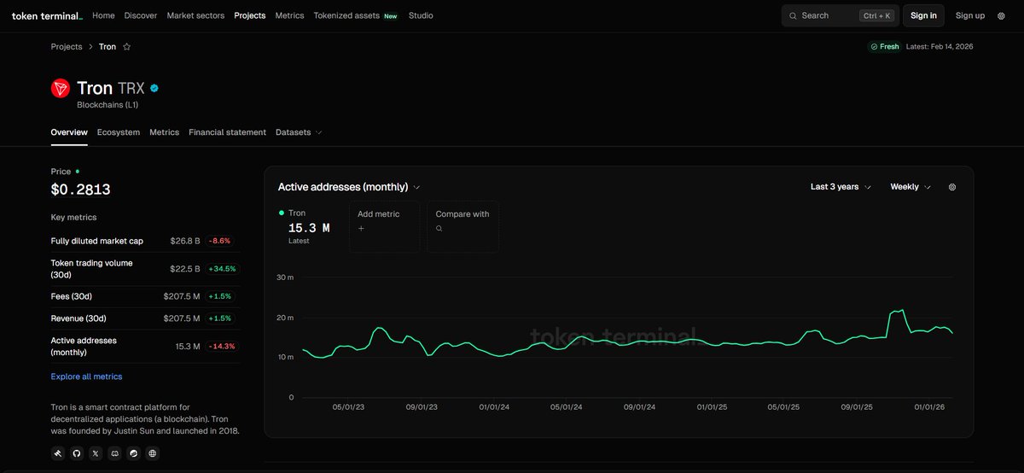The image size is (1024, 473).
Task: Select the Overview tab
Action: click(x=69, y=132)
